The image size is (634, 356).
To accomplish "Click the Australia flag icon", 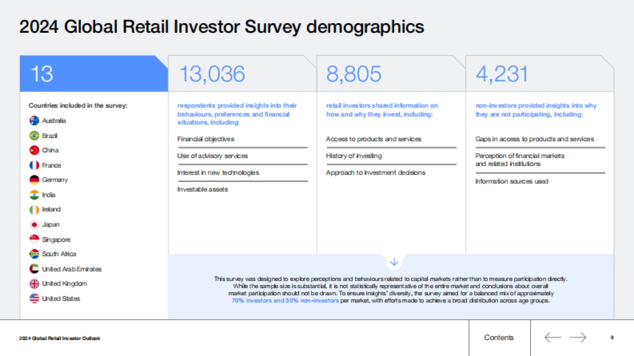I will pos(34,121).
